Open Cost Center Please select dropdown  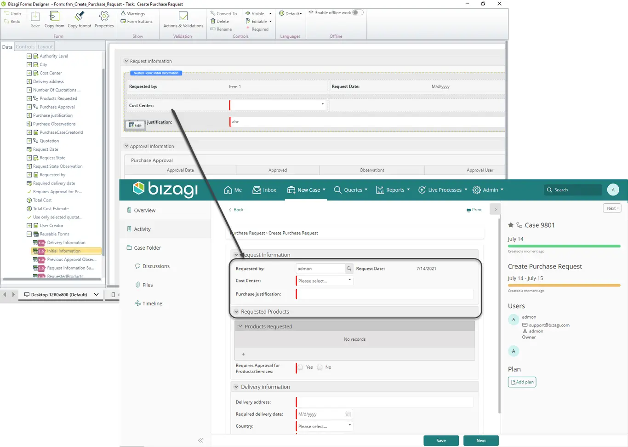(325, 281)
